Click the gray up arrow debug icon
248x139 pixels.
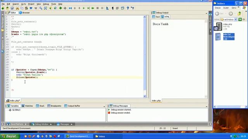pos(75,8)
